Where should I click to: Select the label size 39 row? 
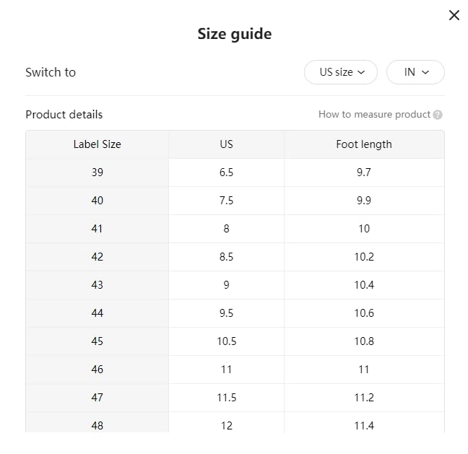97,173
